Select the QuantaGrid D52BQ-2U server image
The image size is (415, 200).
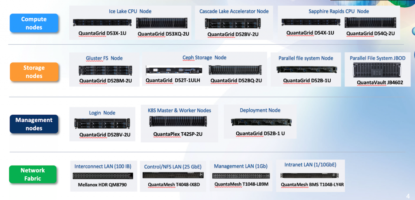(x=235, y=70)
